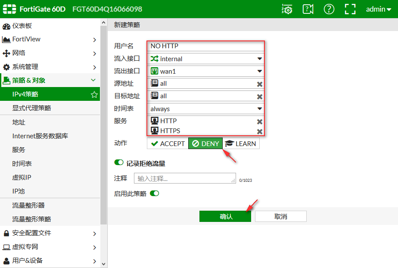Click the FortiView chart icon
398x268 pixels.
pyautogui.click(x=6, y=40)
